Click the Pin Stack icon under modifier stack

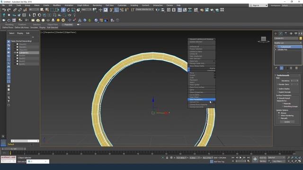coord(276,68)
